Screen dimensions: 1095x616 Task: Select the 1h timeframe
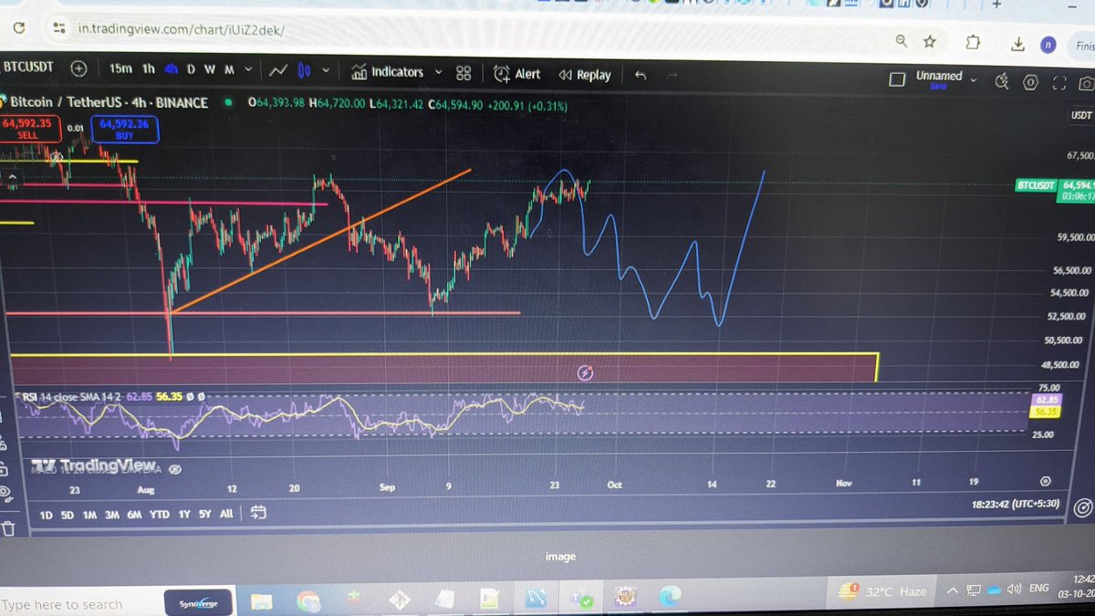[148, 68]
